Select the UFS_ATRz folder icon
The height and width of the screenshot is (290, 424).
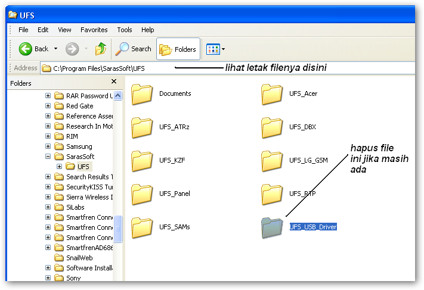[x=142, y=127]
